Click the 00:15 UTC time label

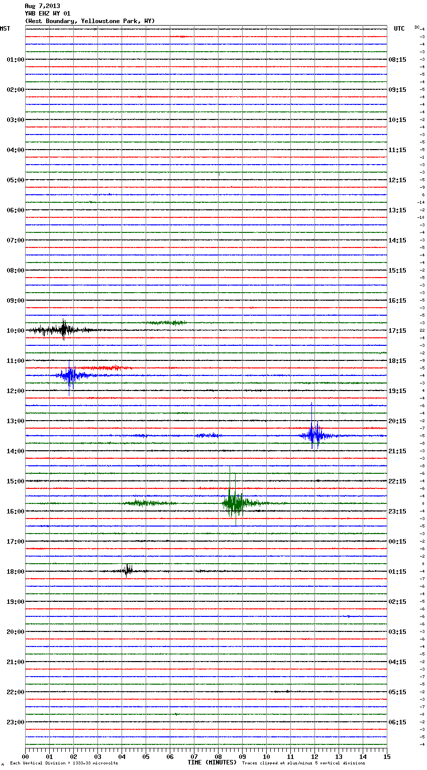397,542
